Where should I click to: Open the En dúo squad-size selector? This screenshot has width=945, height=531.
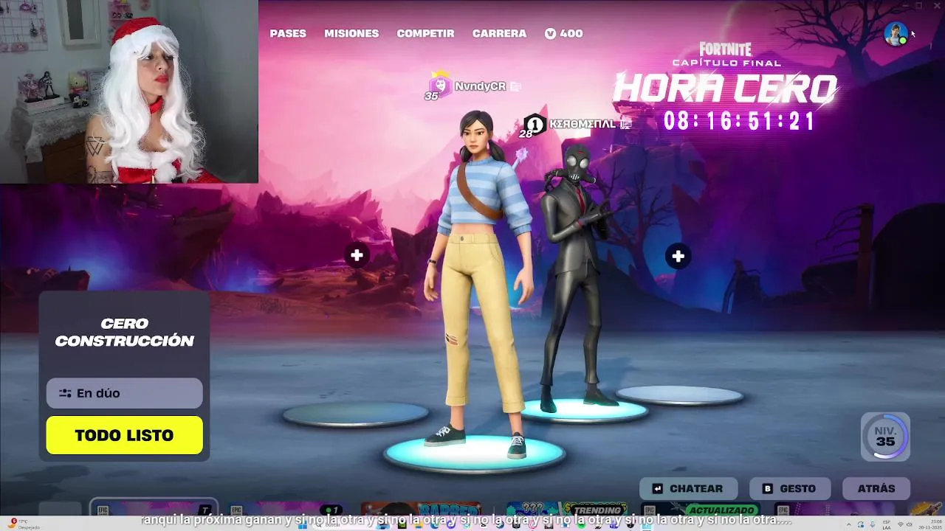pyautogui.click(x=124, y=393)
